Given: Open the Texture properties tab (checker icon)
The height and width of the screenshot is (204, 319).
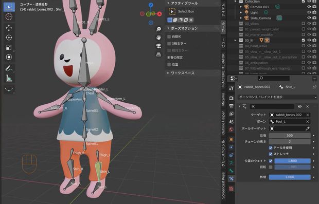Looking at the screenshot, I should (232, 189).
